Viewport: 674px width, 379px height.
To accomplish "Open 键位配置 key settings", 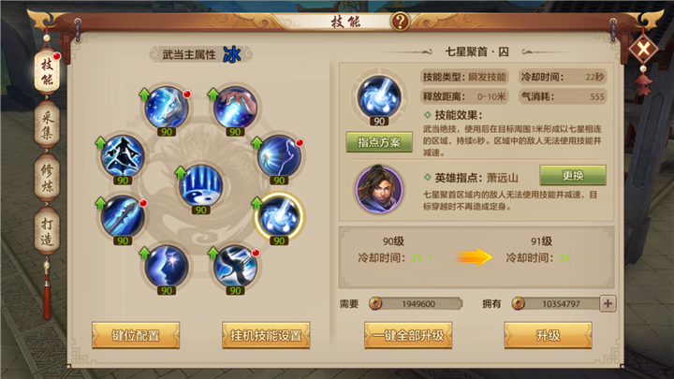I will point(136,335).
